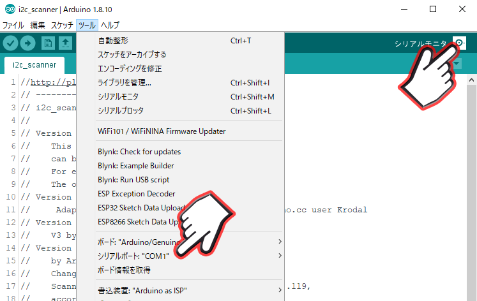Viewport: 477px width, 301px height.
Task: Click the text "Krodal" on line 11
Action: click(x=352, y=210)
